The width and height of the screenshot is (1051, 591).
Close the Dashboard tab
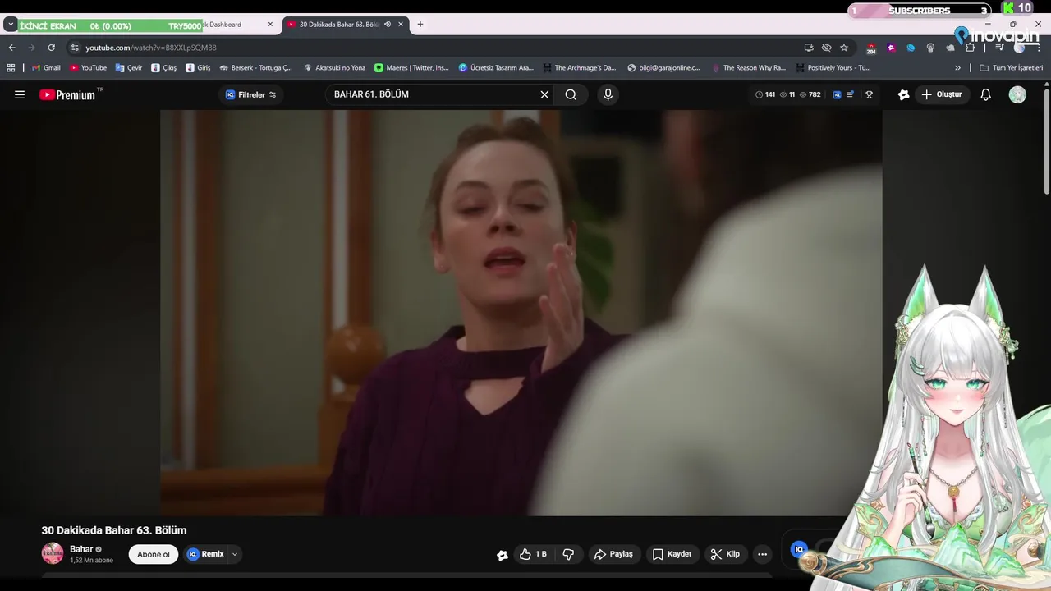click(x=270, y=25)
